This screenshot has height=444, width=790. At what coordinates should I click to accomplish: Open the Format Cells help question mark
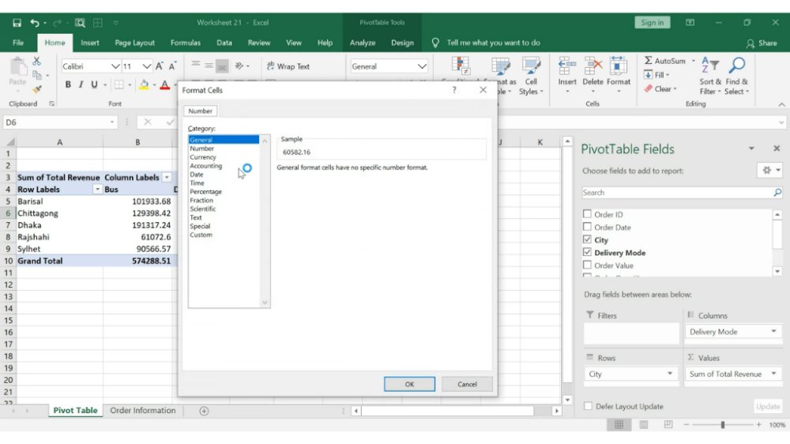tap(454, 90)
